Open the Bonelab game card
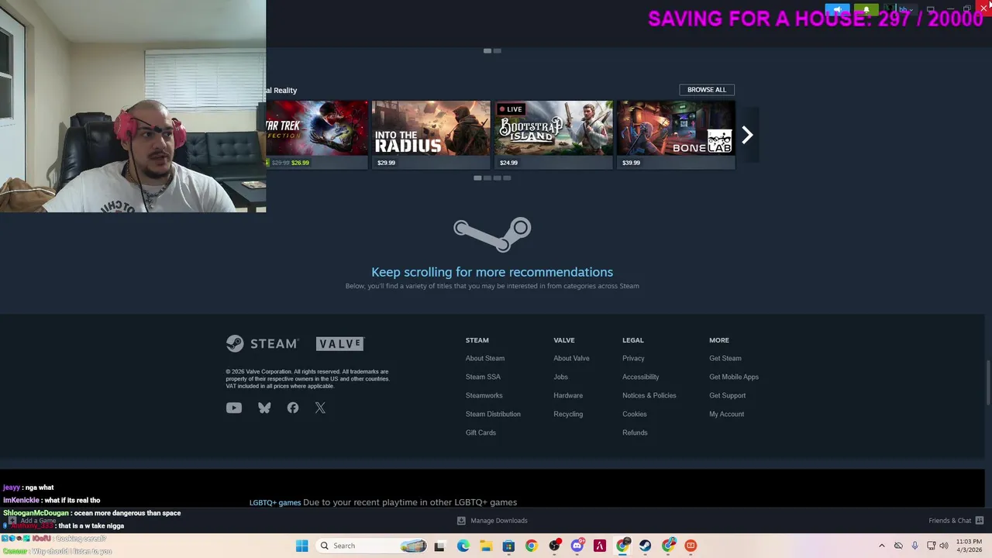Image resolution: width=992 pixels, height=558 pixels. tap(676, 135)
